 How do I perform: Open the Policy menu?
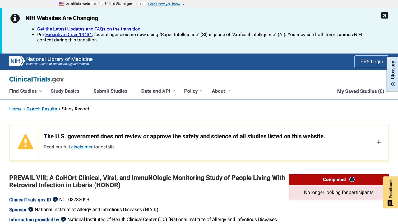click(193, 91)
